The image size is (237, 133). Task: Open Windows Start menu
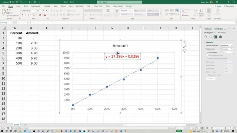(2, 131)
